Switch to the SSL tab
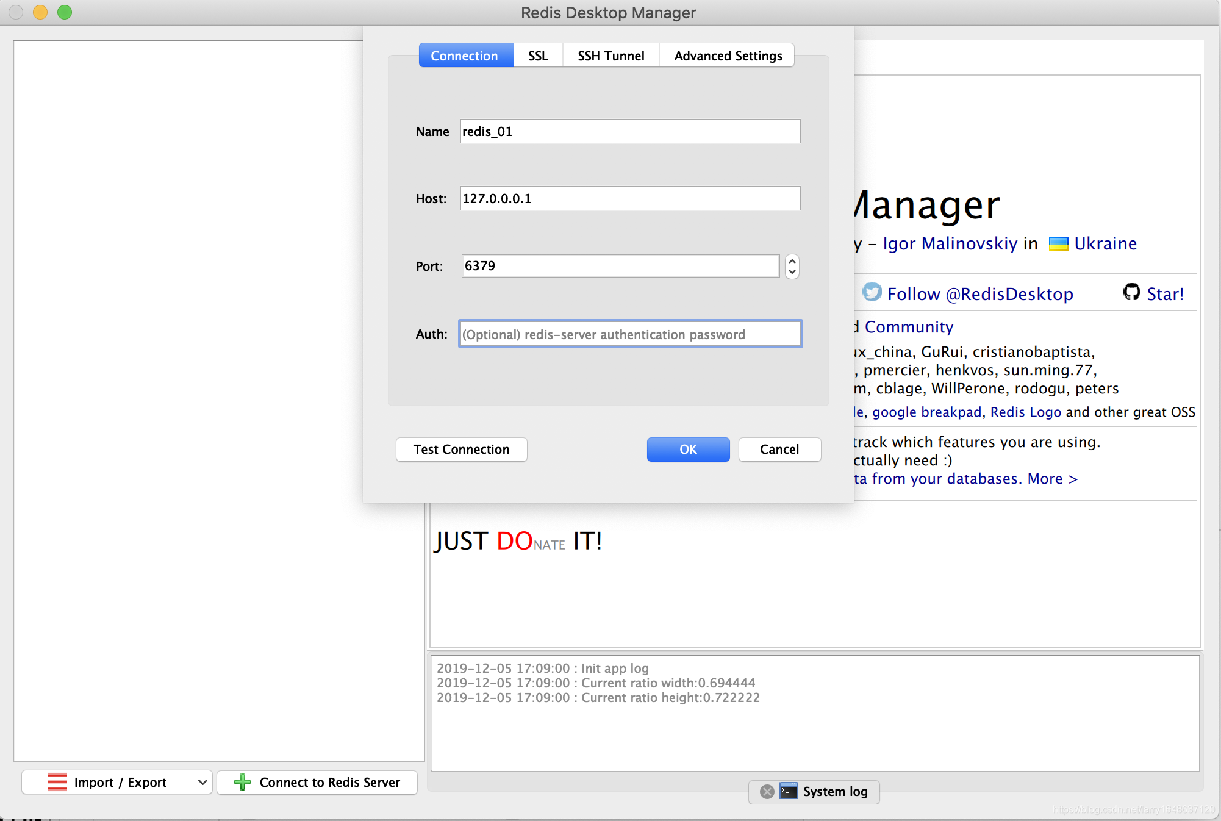Viewport: 1221px width, 821px height. (537, 56)
